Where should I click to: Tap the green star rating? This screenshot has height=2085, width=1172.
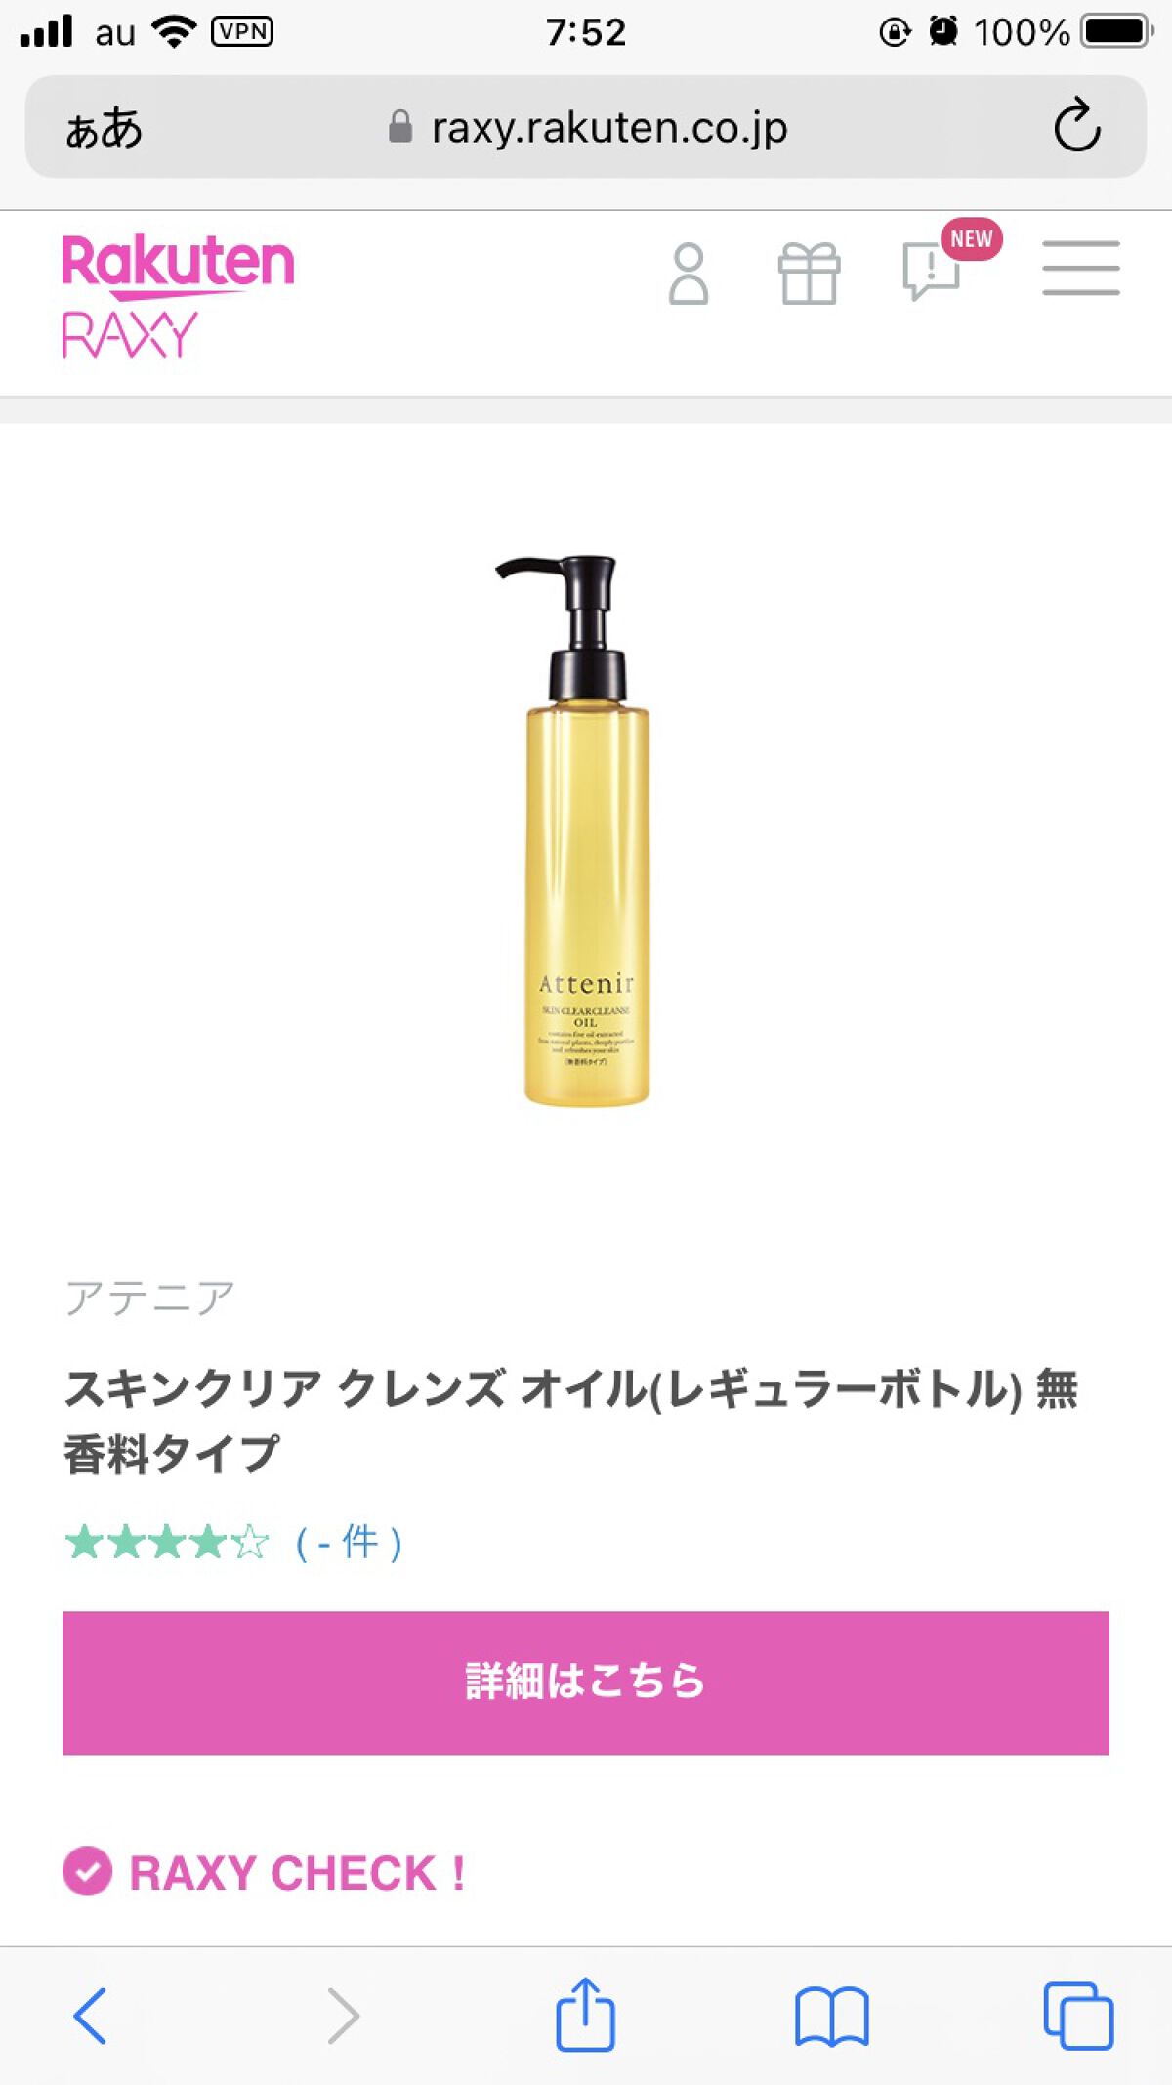166,1543
